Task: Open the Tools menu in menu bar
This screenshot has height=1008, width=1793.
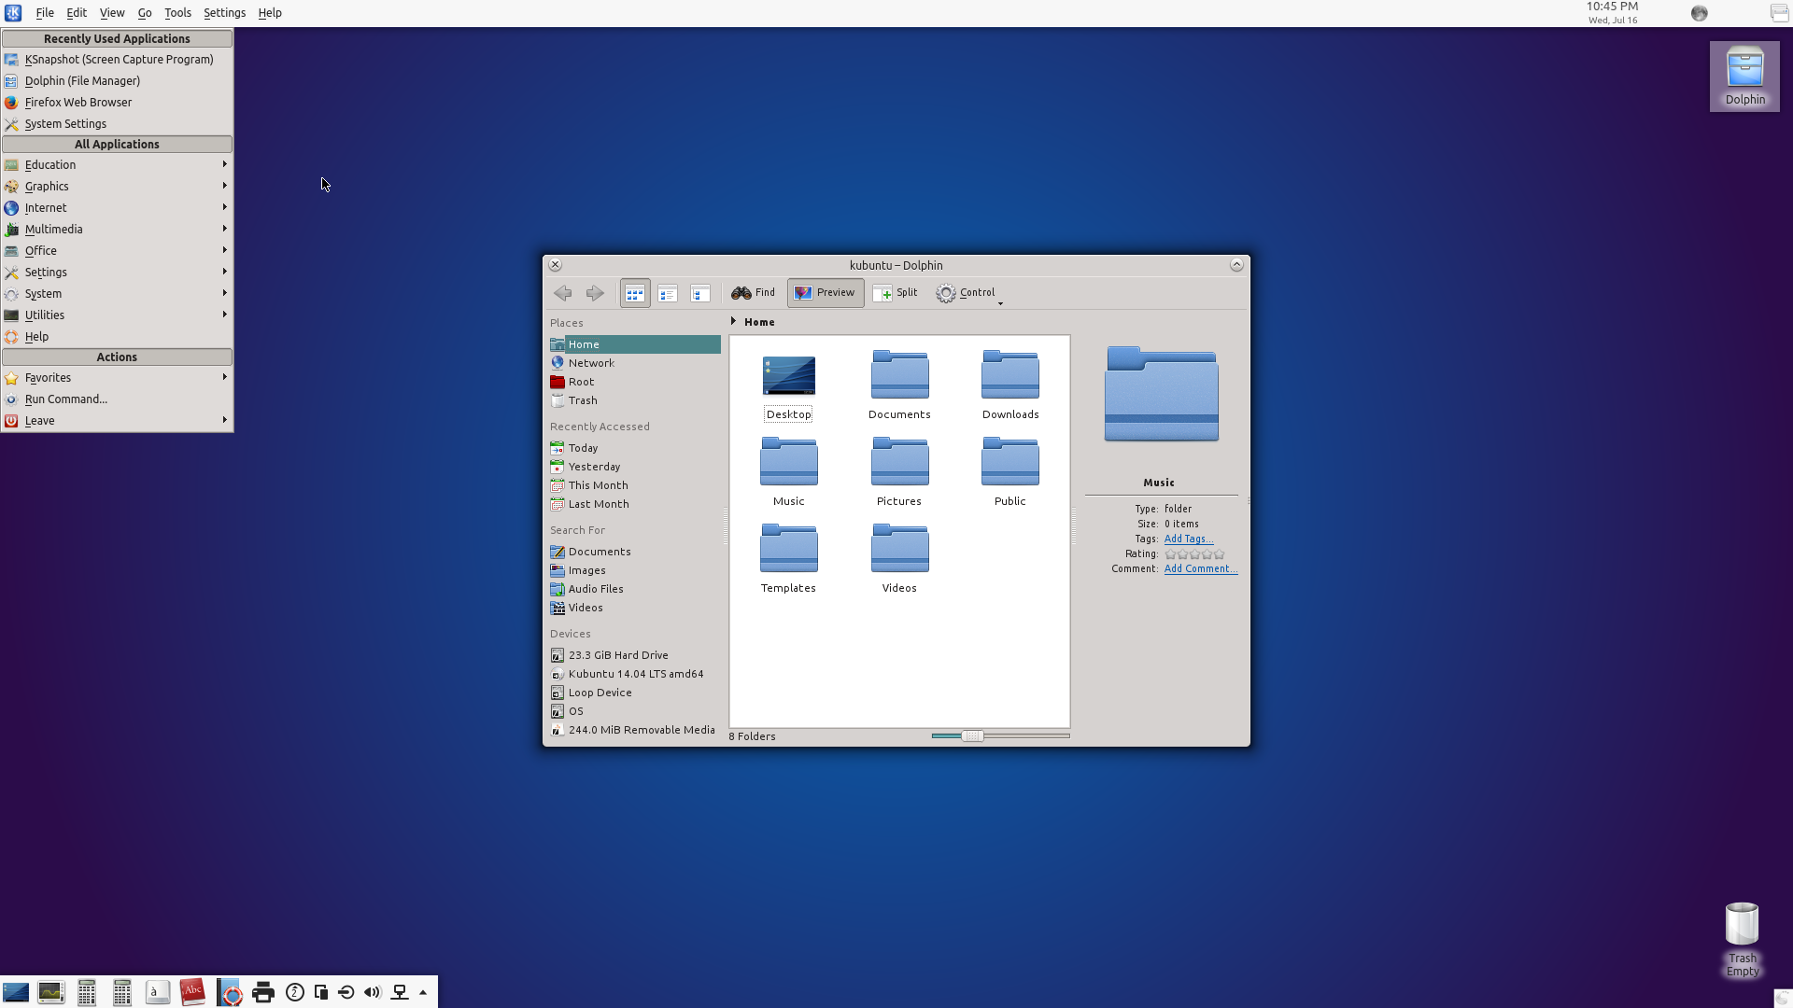Action: (177, 13)
